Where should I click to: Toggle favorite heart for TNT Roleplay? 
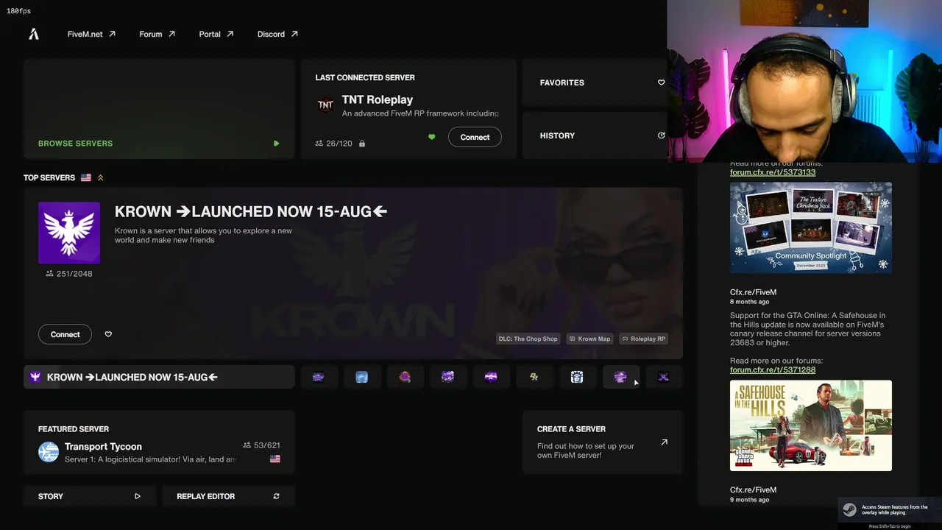(x=432, y=137)
